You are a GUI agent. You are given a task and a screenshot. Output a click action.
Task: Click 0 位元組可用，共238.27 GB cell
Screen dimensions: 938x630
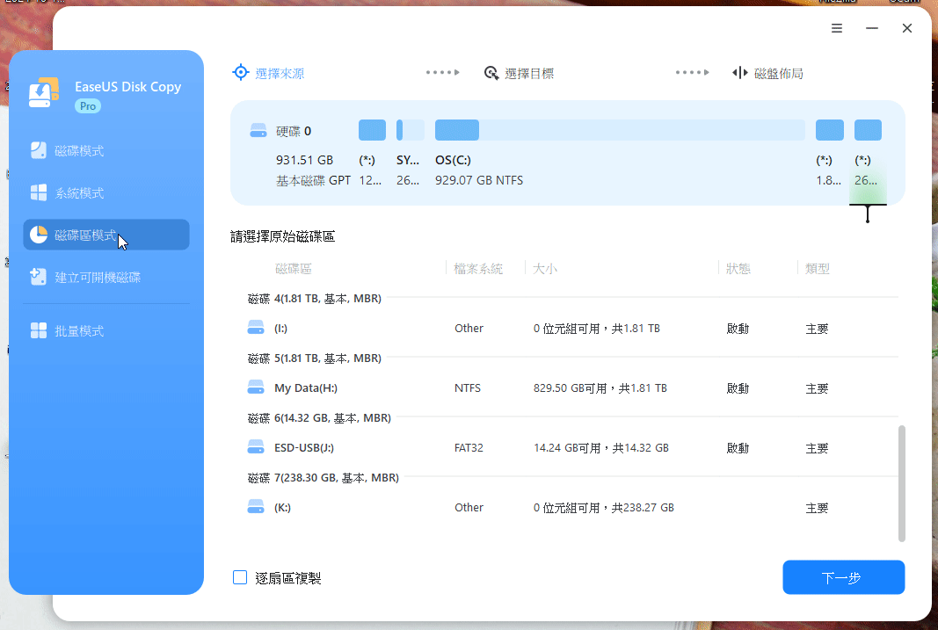(604, 508)
